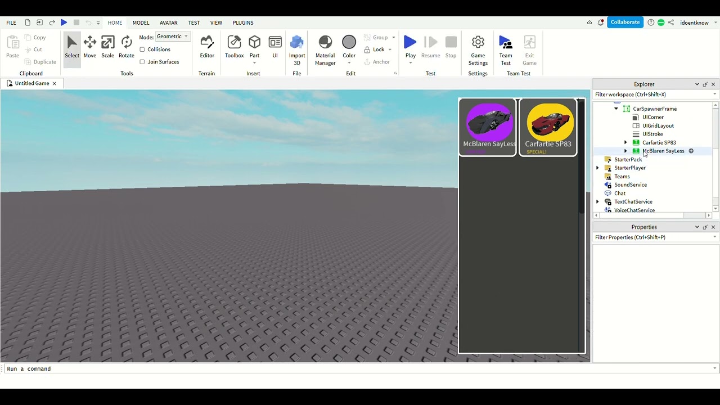
Task: Click the new file icon in quick access bar
Action: coord(27,22)
